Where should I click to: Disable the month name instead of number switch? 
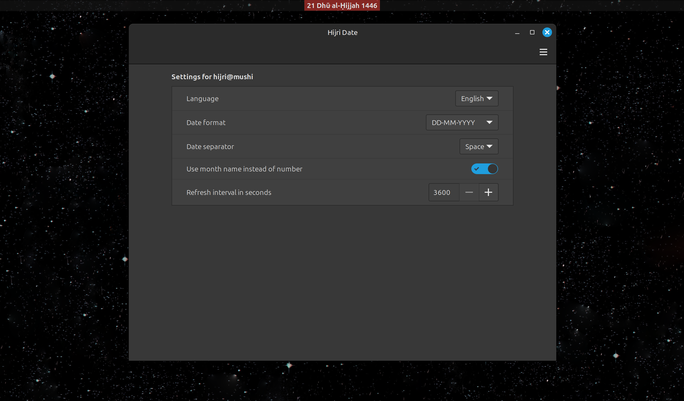coord(484,169)
